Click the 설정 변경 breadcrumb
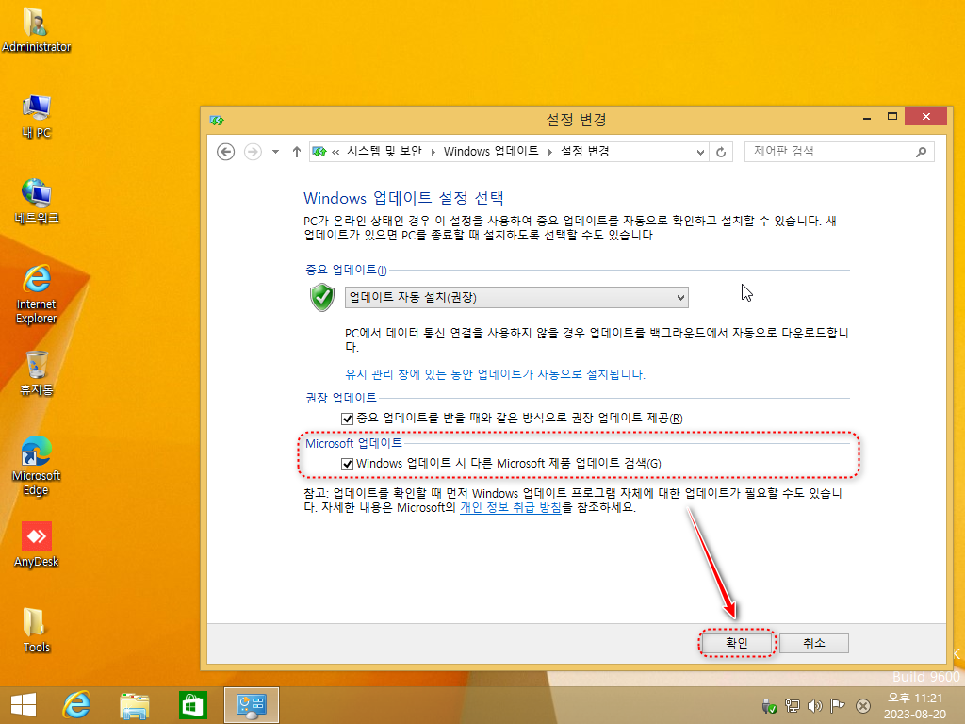The image size is (965, 724). click(584, 152)
